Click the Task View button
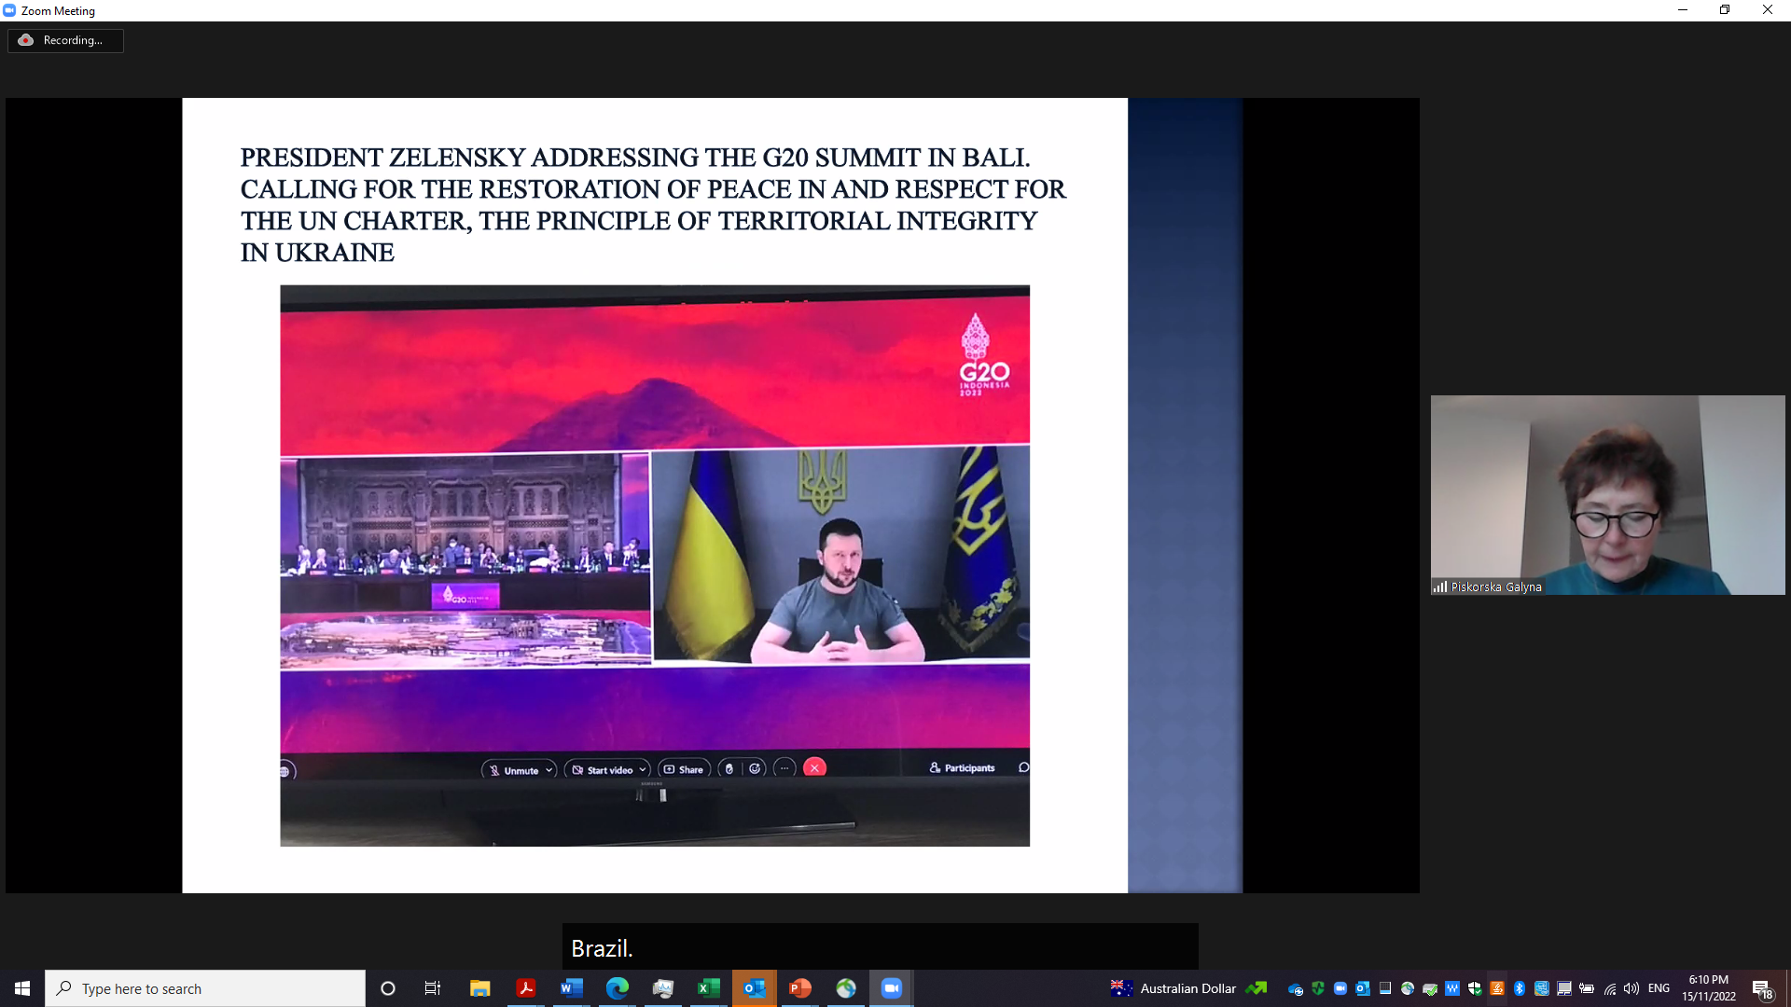 [433, 988]
